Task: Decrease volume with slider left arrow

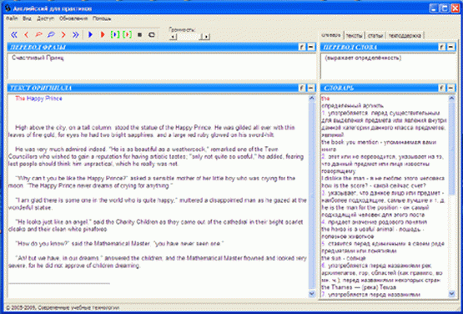Action: click(x=173, y=37)
